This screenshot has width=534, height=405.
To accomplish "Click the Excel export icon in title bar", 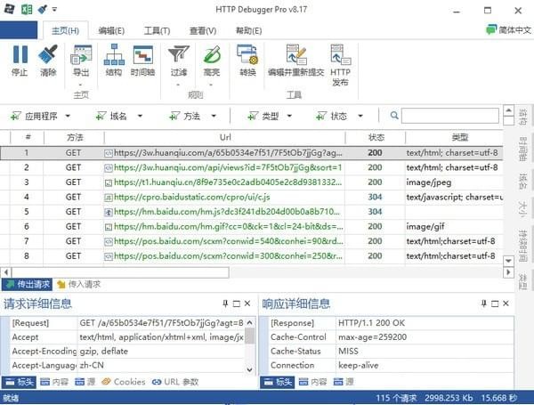I will (x=27, y=10).
